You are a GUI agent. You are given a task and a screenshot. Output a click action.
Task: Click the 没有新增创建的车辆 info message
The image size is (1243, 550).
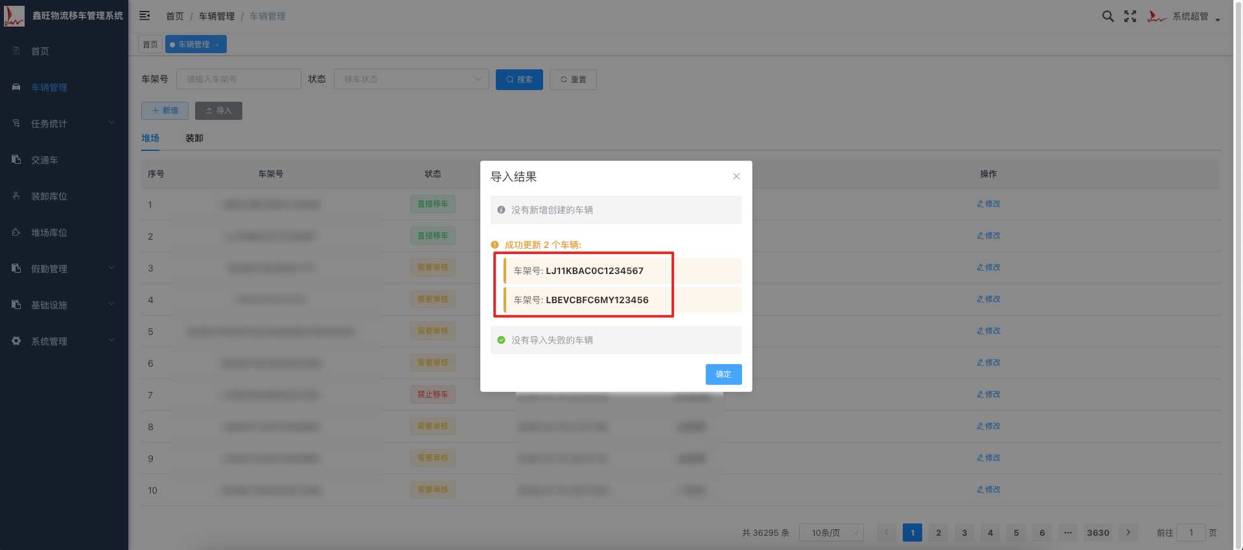[616, 210]
